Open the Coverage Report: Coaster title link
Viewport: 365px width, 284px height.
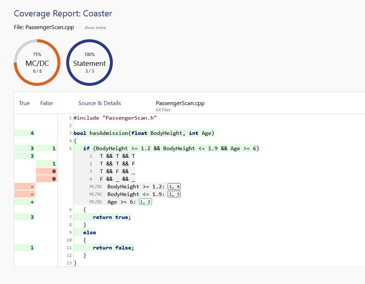[63, 13]
